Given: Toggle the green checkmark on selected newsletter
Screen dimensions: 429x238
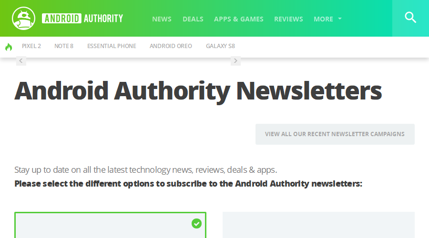Looking at the screenshot, I should 196,224.
